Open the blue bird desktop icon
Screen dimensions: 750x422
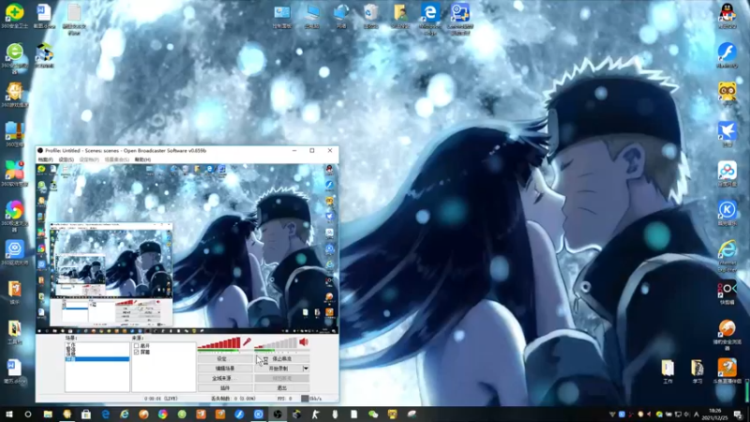[x=727, y=133]
